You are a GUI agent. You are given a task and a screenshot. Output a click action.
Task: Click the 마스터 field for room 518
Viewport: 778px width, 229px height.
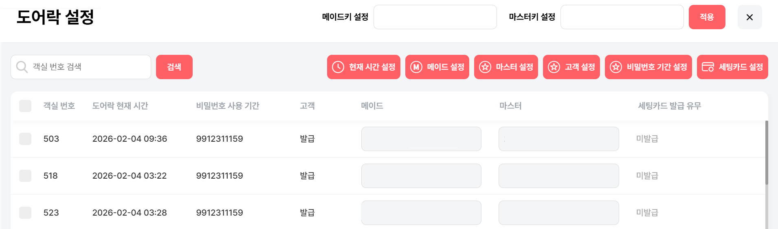[558, 176]
